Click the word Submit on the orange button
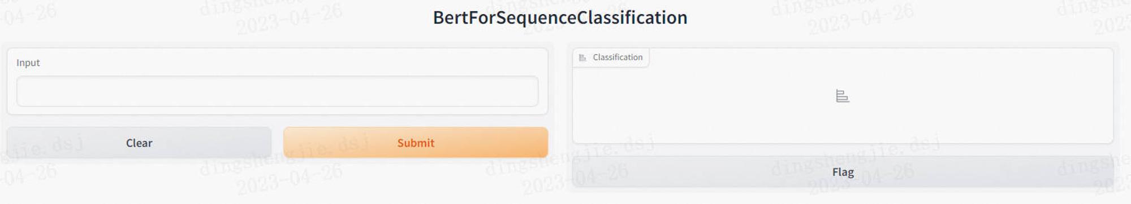 coord(416,143)
